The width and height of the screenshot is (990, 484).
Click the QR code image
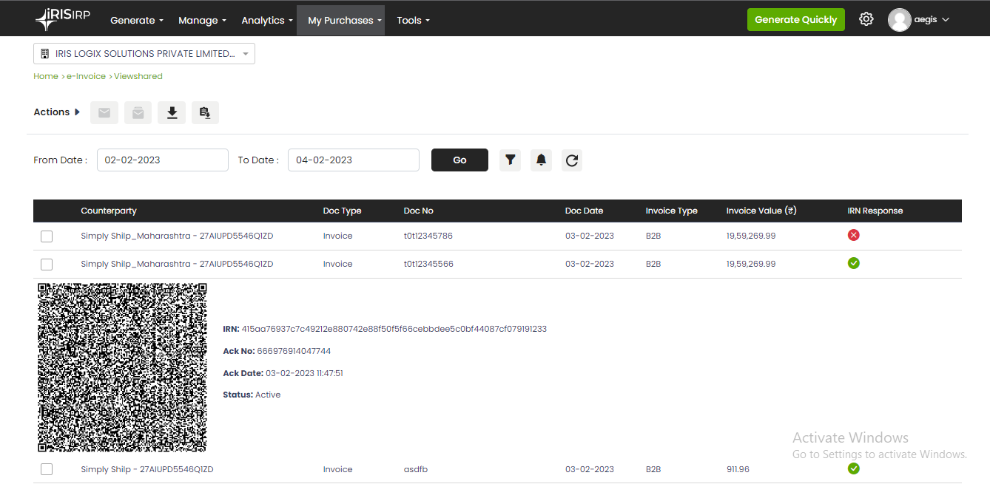click(122, 367)
